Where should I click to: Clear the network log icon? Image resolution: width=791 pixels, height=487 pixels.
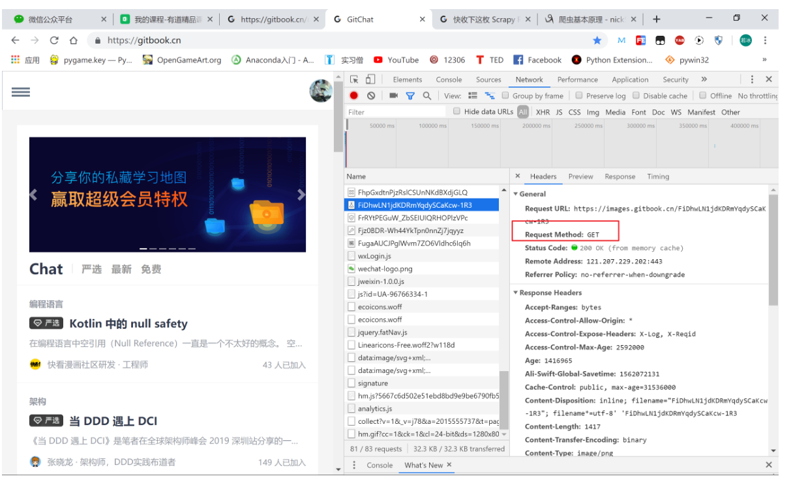(x=371, y=96)
